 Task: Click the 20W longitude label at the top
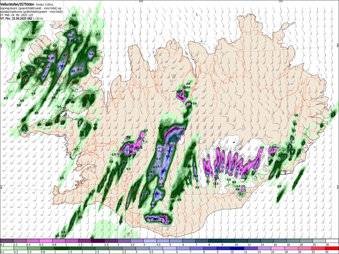[141, 1]
